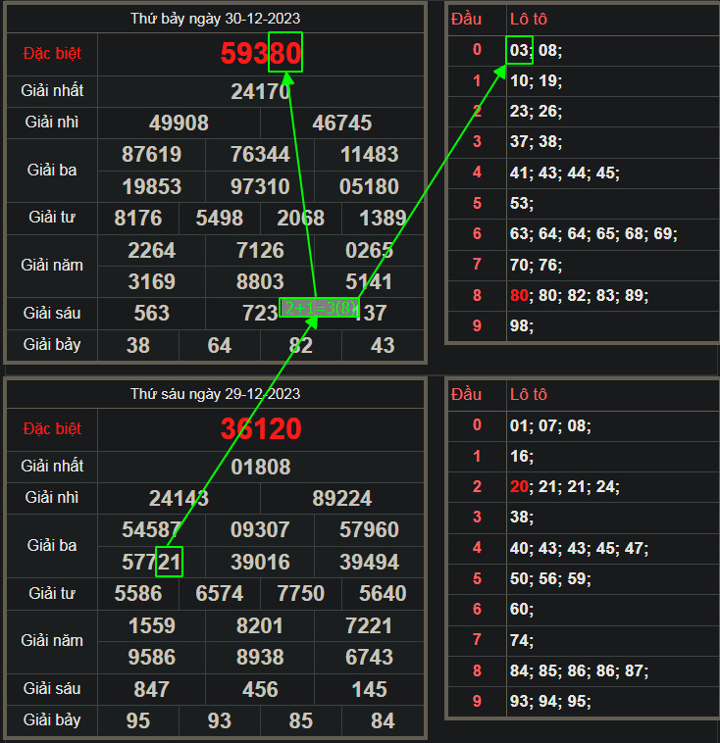
Task: Click the green-boxed 21 in number 57721
Action: (170, 562)
